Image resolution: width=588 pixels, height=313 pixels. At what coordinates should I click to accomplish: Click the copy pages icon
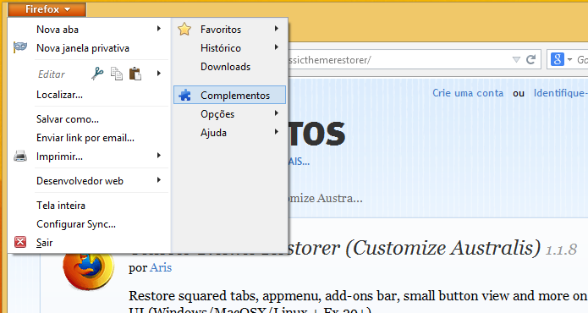[116, 74]
